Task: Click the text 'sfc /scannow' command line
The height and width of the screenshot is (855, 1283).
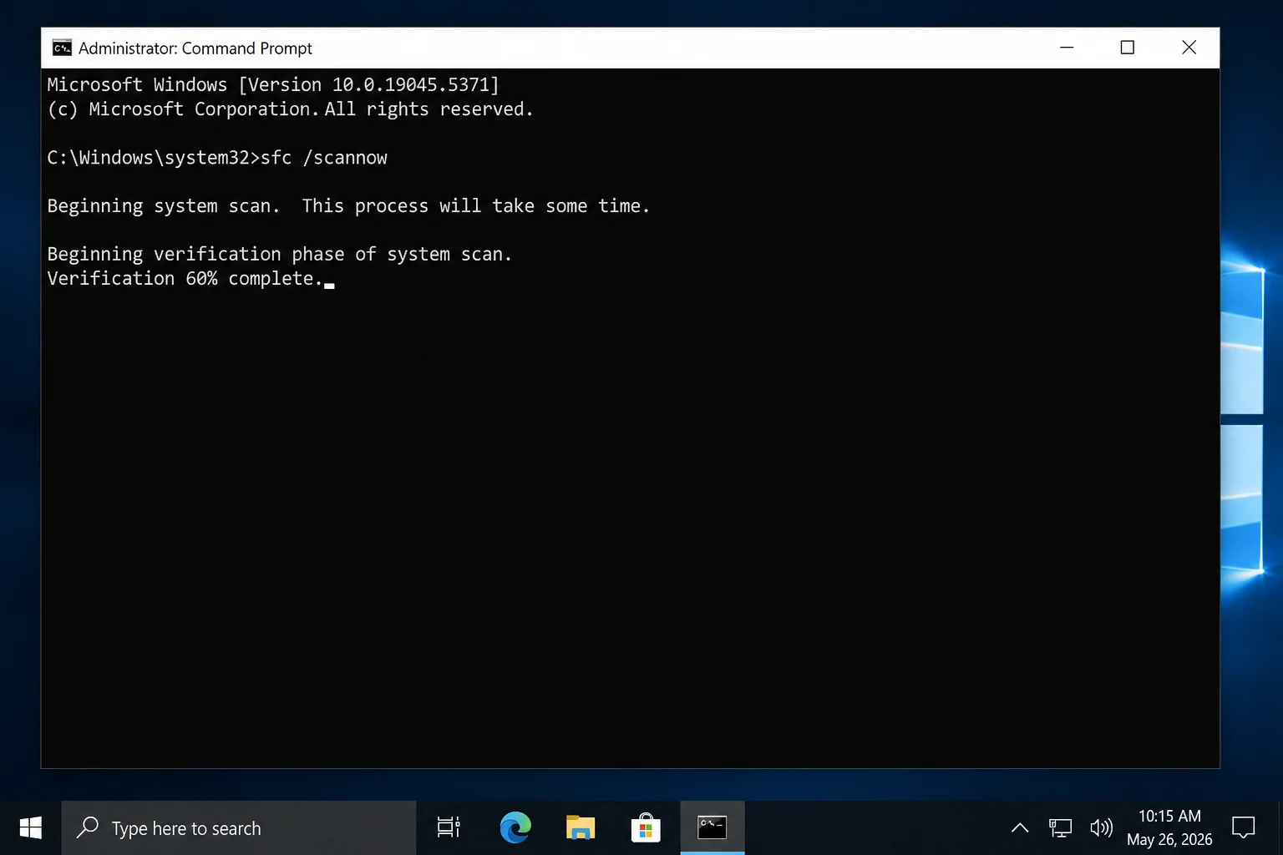Action: click(x=323, y=158)
